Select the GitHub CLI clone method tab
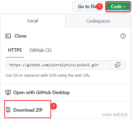Viewport: 132px width, 119px height. pos(40,50)
